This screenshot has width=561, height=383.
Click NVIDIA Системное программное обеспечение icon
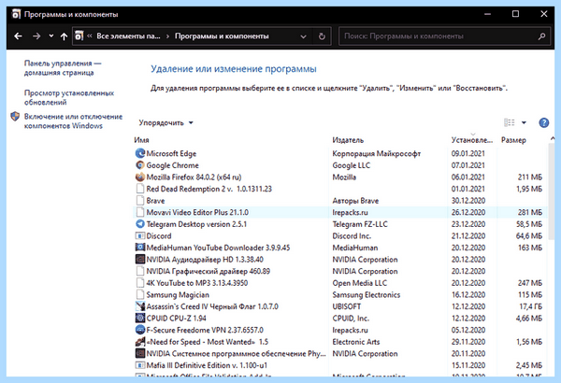140,353
